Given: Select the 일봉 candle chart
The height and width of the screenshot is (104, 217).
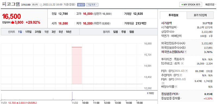Looking at the screenshot, I should (116, 32).
